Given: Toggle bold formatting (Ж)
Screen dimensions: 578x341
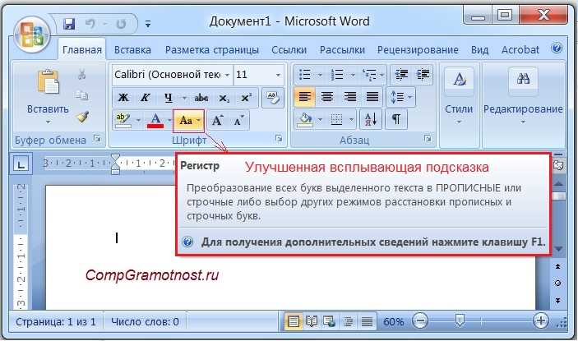Looking at the screenshot, I should (123, 98).
